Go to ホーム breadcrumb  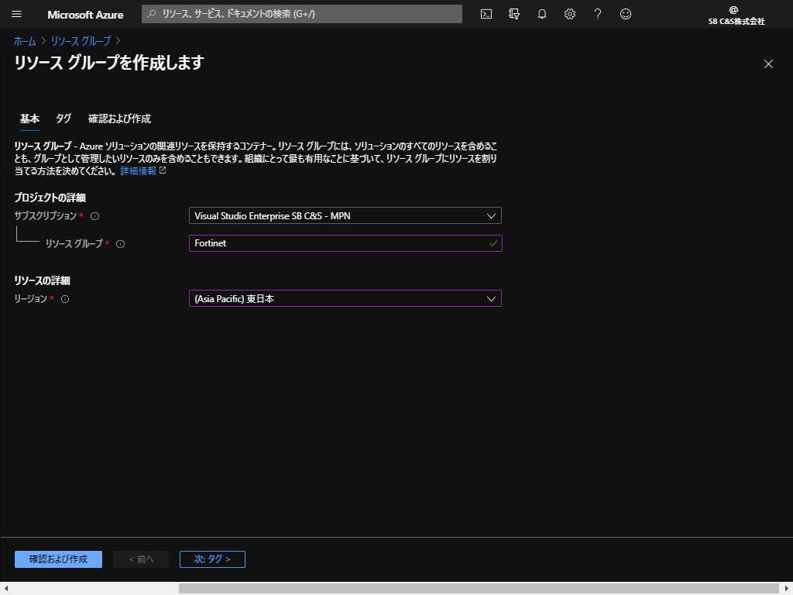click(25, 41)
